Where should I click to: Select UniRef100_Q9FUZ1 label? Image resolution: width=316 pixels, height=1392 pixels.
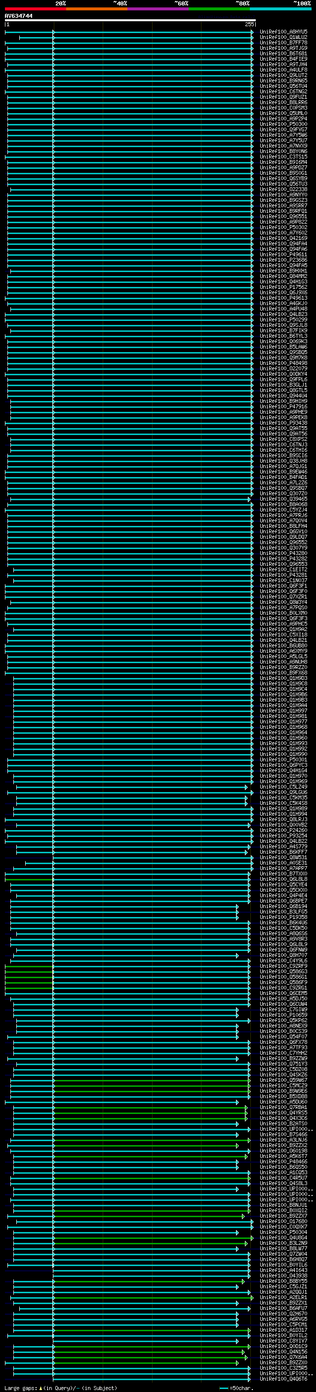point(283,97)
